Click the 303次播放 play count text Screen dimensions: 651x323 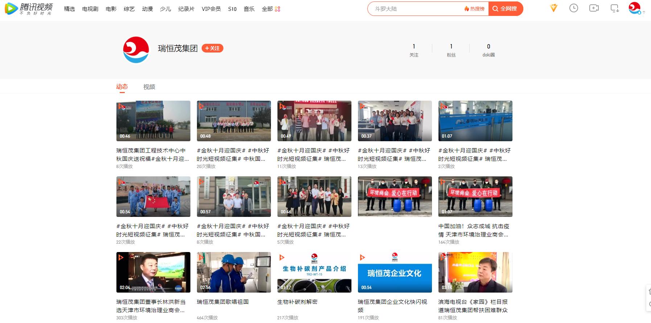click(127, 318)
